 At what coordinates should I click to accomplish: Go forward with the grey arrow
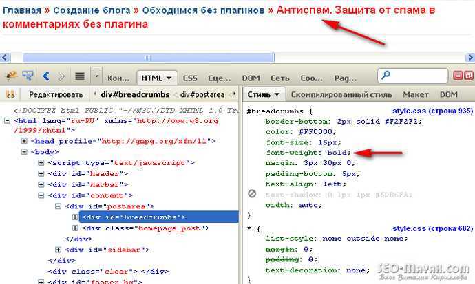click(x=61, y=76)
